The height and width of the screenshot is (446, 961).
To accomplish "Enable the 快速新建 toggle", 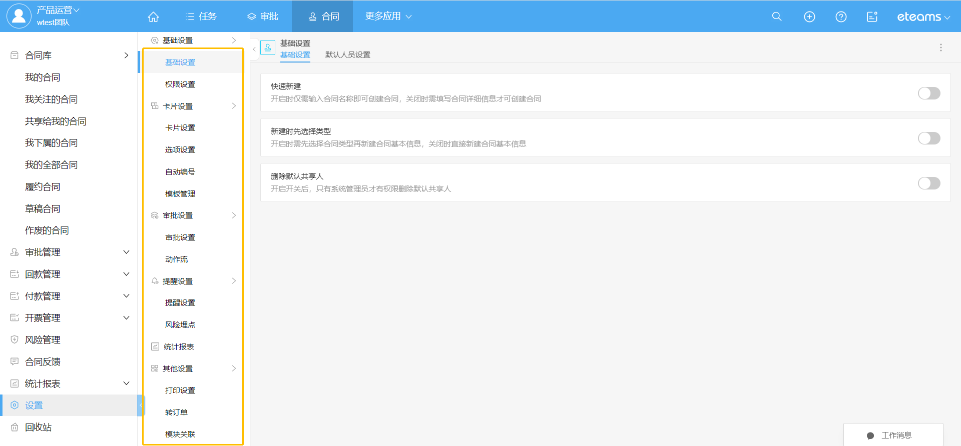I will (x=928, y=93).
